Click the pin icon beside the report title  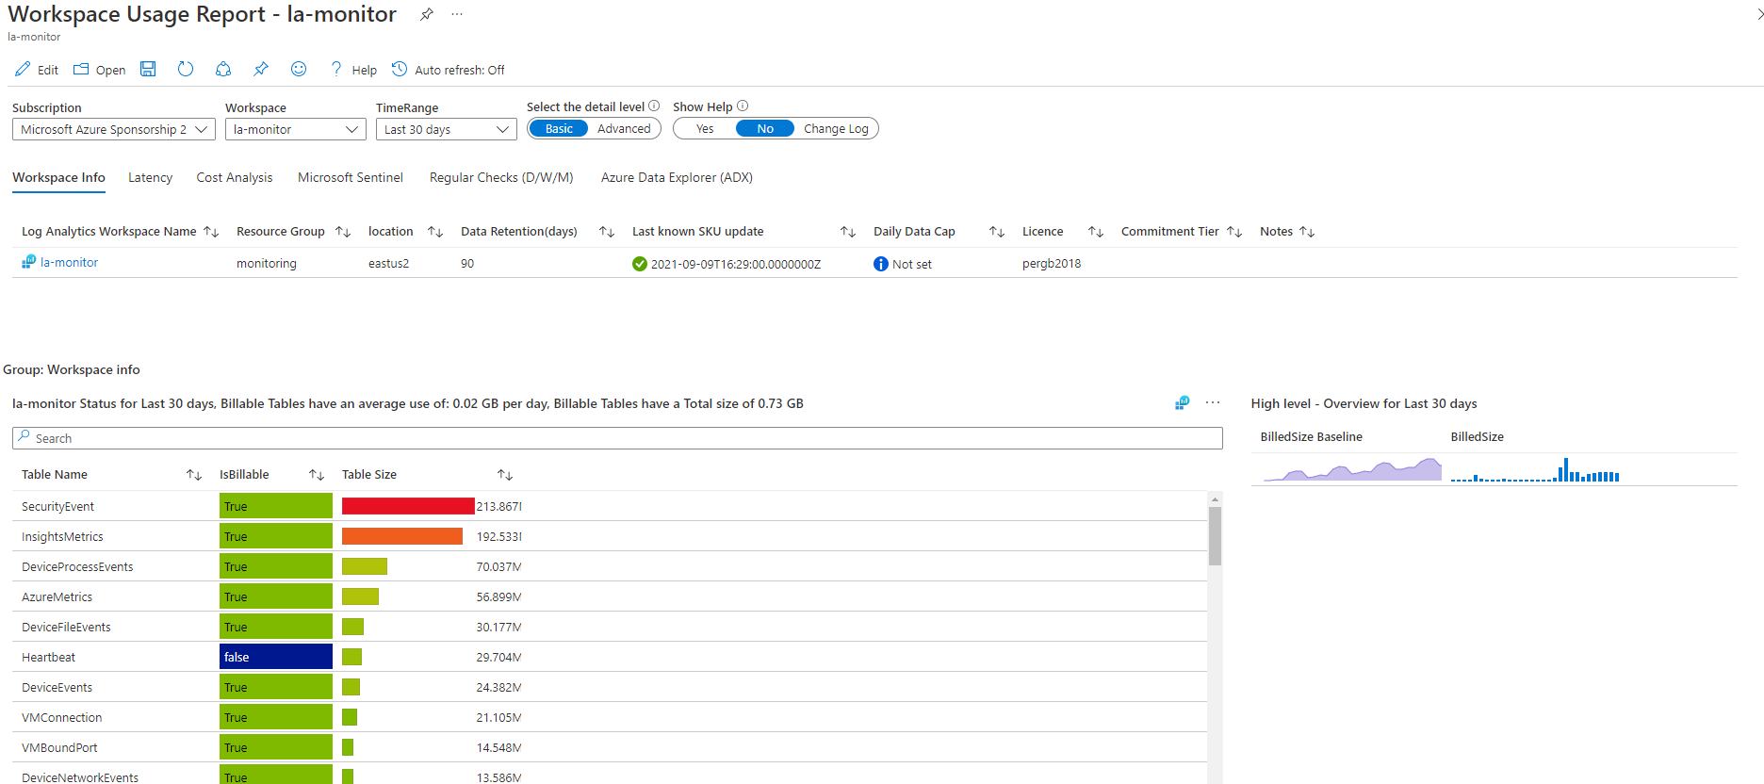click(x=427, y=14)
